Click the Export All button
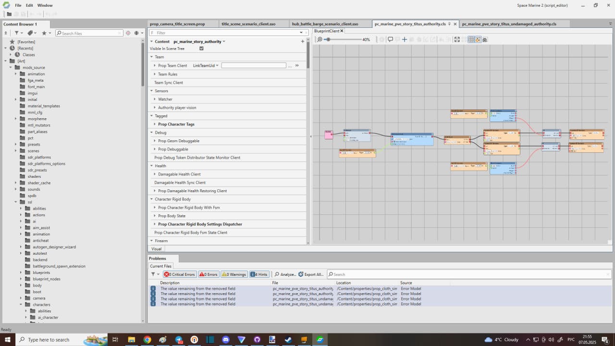The width and height of the screenshot is (615, 346). point(311,274)
